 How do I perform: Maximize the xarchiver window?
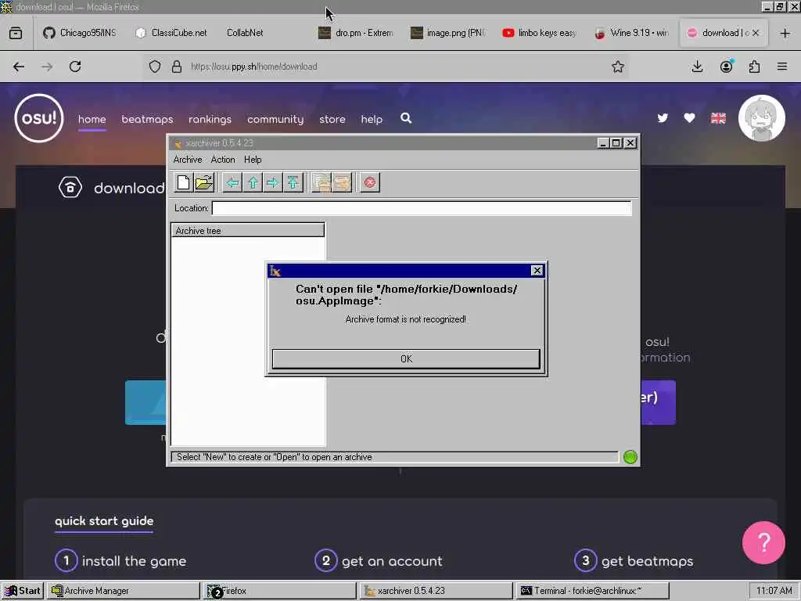616,143
